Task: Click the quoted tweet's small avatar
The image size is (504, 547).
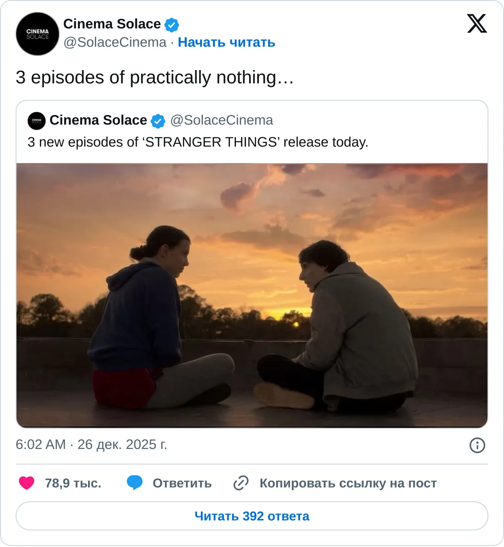Action: [x=37, y=120]
